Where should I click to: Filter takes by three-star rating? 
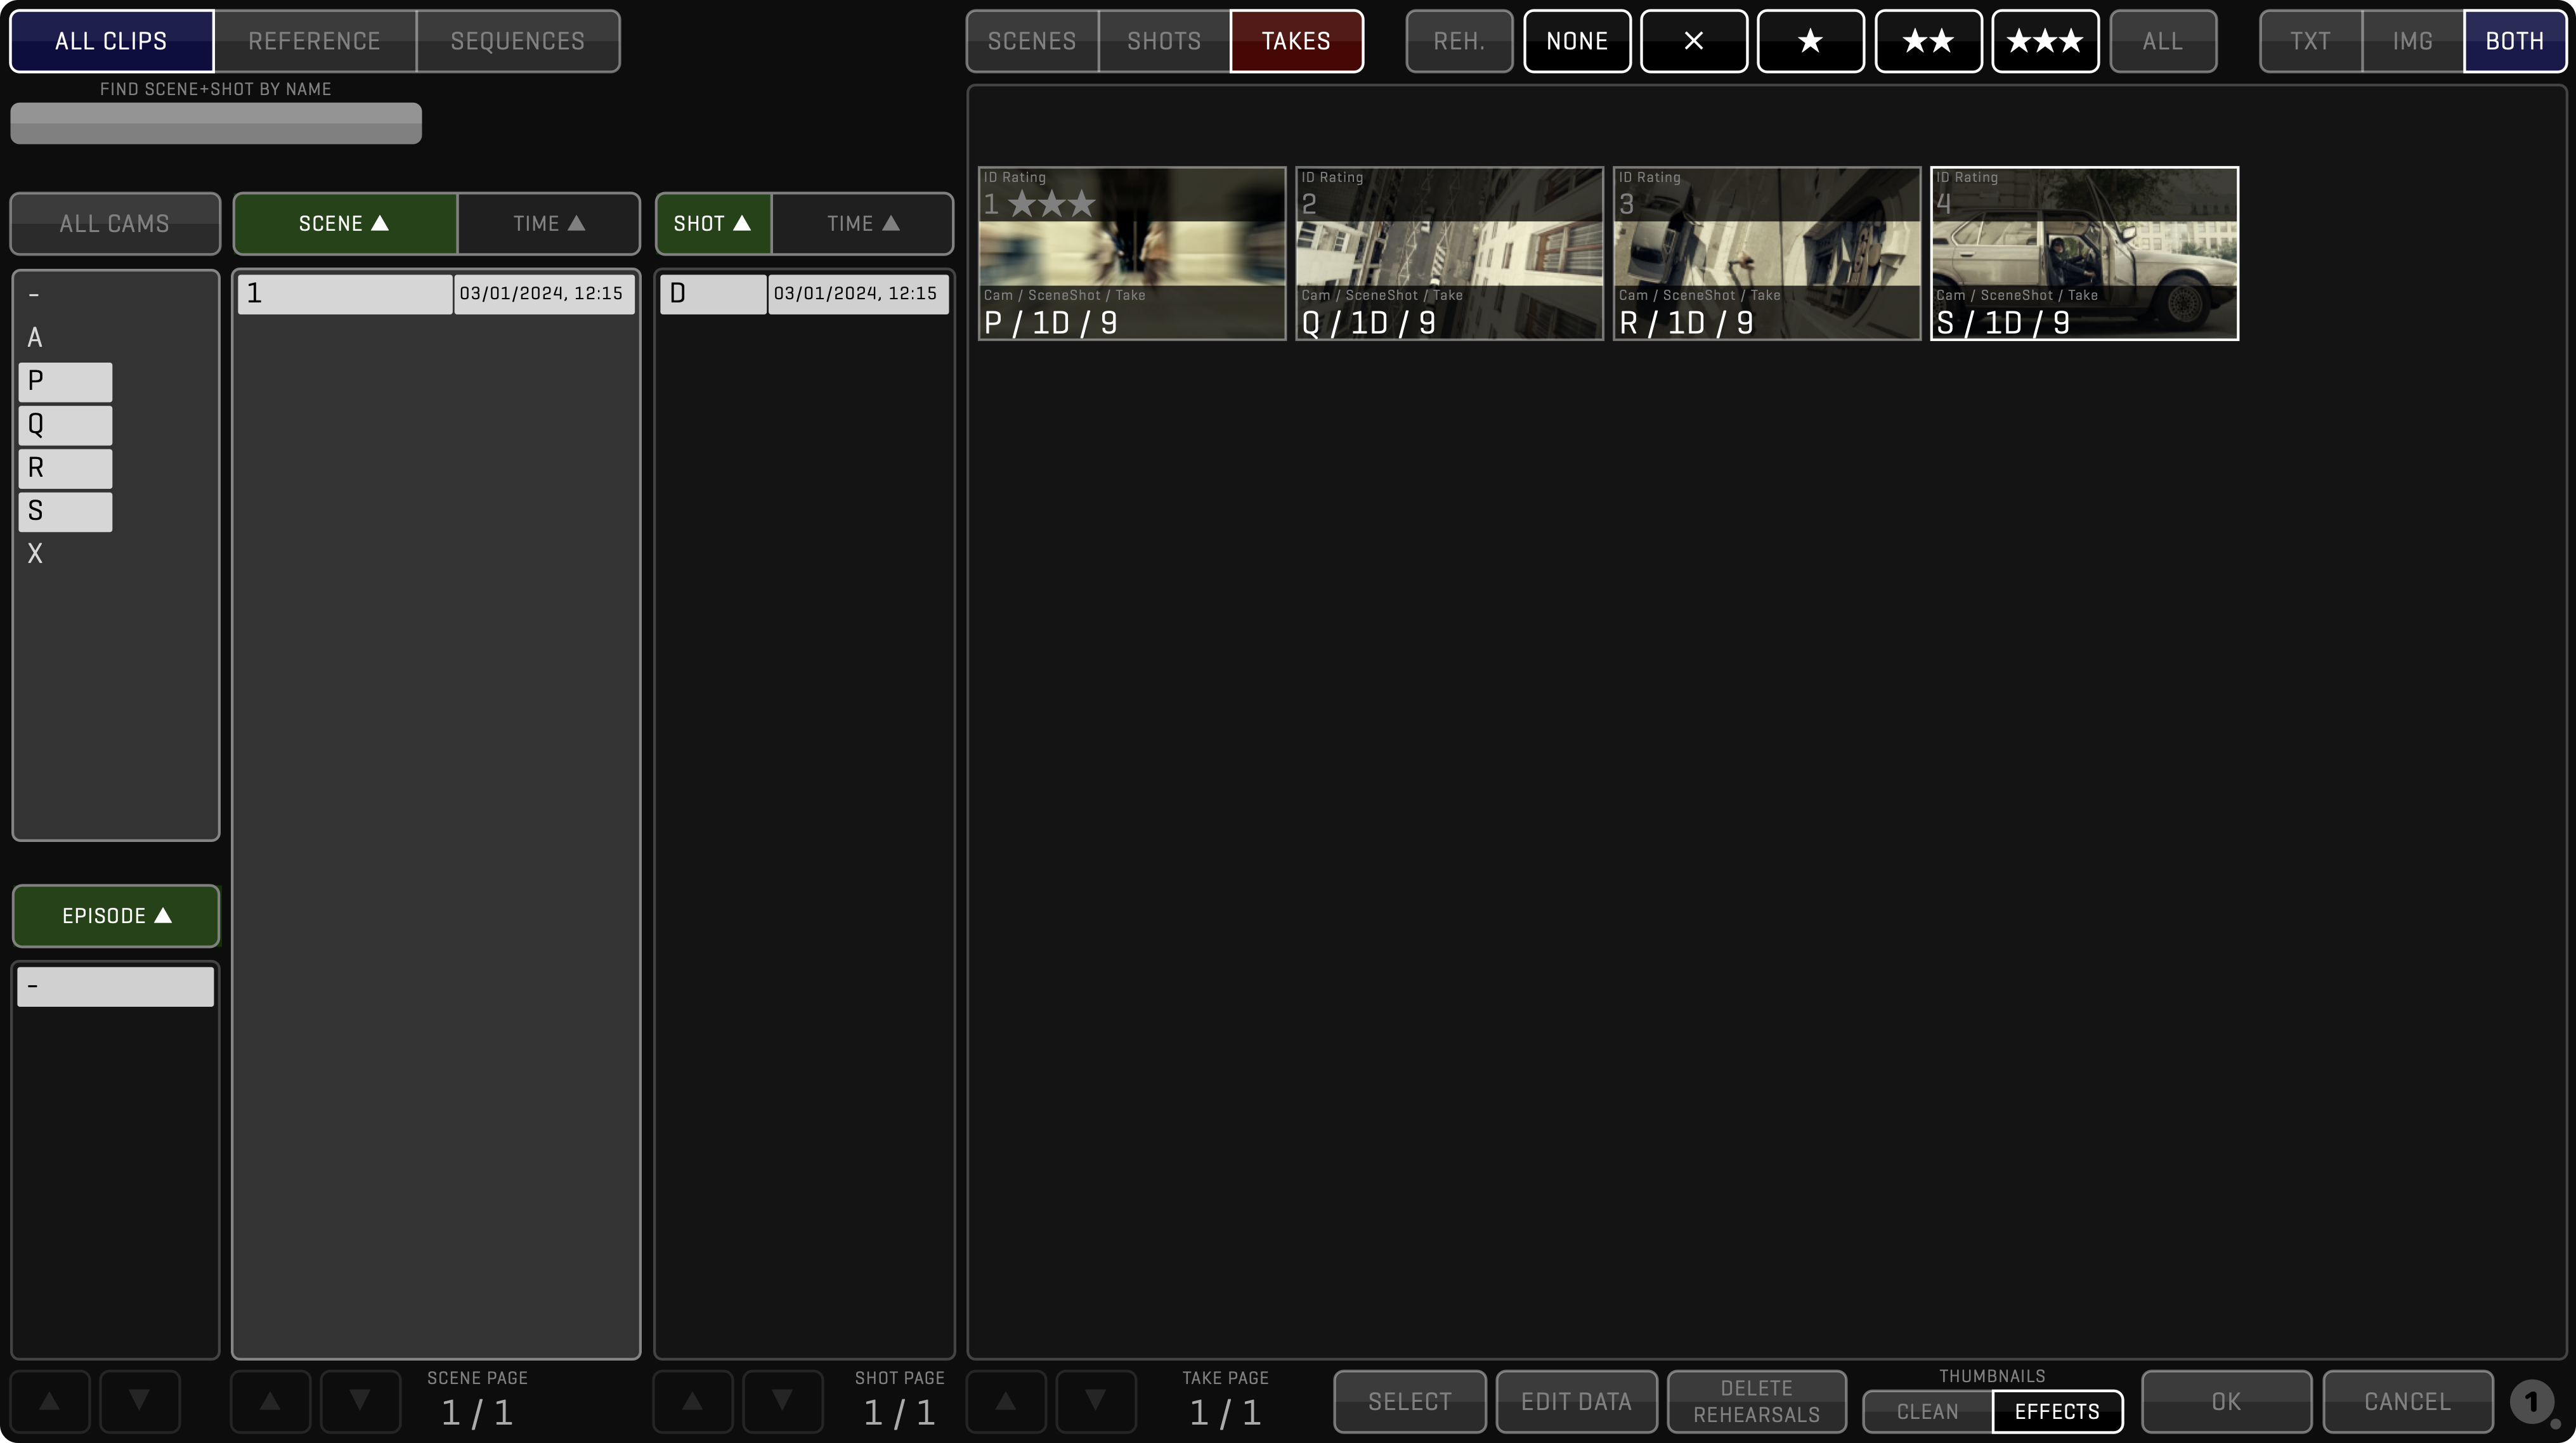2045,41
